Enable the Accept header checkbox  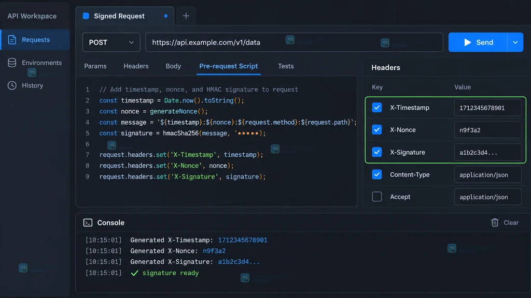tap(376, 197)
